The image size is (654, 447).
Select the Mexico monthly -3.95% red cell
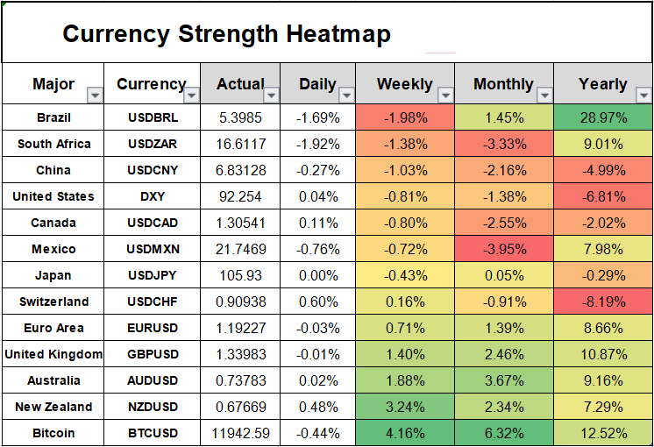coord(504,249)
